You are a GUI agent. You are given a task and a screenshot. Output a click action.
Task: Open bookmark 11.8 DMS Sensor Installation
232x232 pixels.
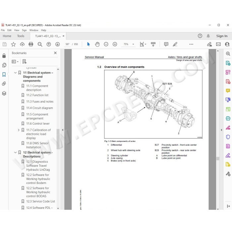click(37, 145)
